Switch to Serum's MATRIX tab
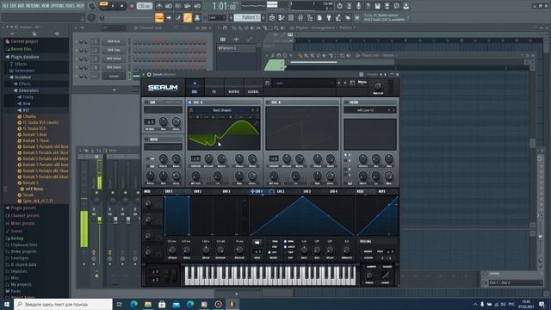551x310 pixels. [x=233, y=88]
